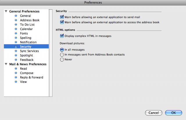Select the Security item in sidebar
The height and width of the screenshot is (120, 186).
click(x=26, y=46)
